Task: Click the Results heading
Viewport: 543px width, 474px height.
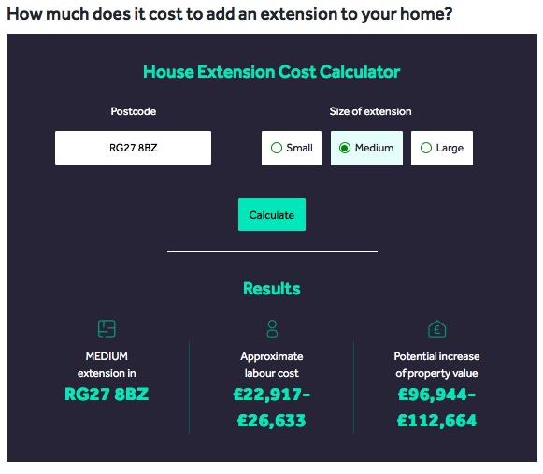Action: (x=271, y=289)
